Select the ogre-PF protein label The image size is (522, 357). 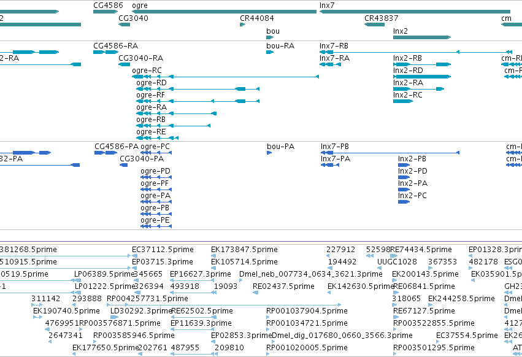point(155,183)
